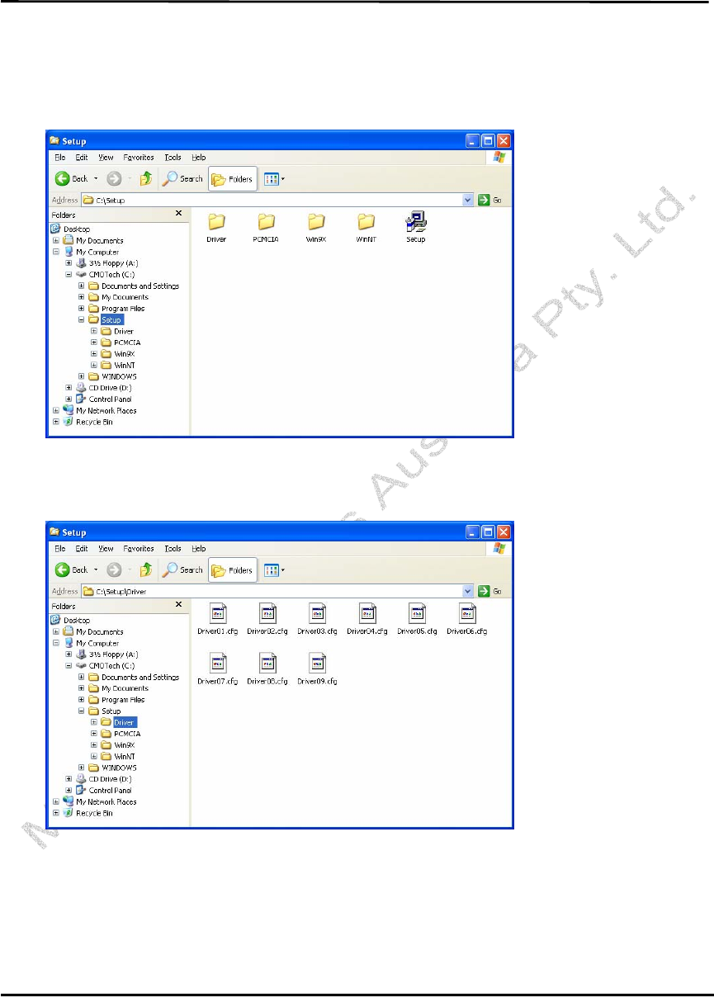
Task: Open Help menu in C:\Setup\Driver window
Action: coord(199,548)
